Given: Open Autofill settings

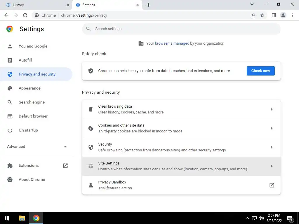Looking at the screenshot, I should coord(36,60).
